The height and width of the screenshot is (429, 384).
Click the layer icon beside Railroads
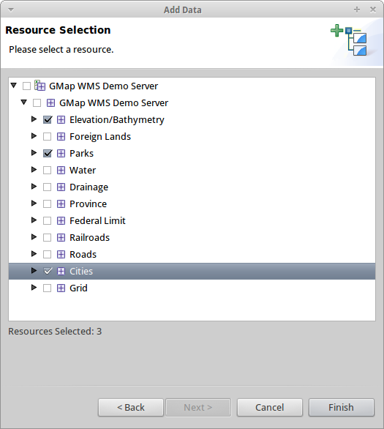tap(61, 237)
